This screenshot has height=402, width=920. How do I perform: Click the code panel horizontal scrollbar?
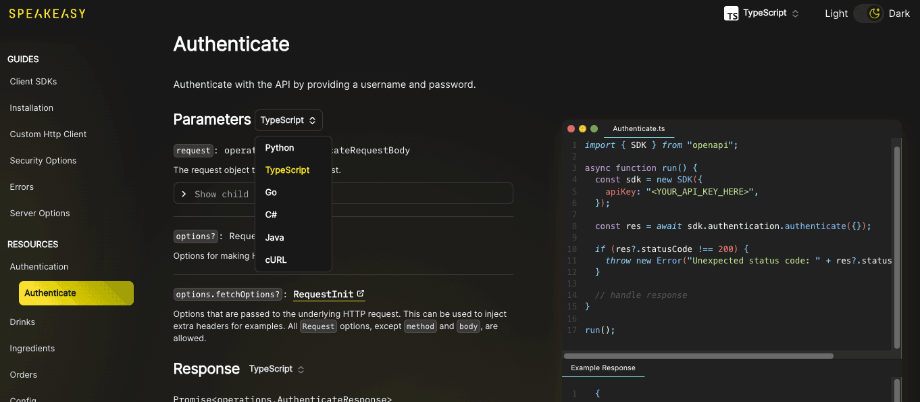click(698, 355)
